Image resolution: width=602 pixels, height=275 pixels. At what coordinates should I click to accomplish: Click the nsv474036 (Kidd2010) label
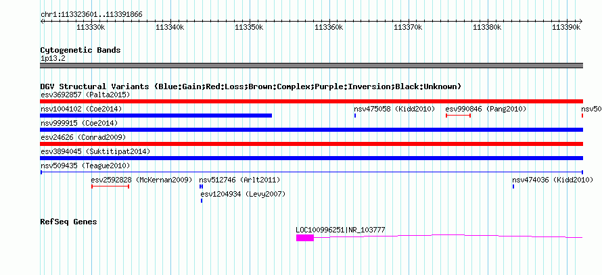[553, 180]
